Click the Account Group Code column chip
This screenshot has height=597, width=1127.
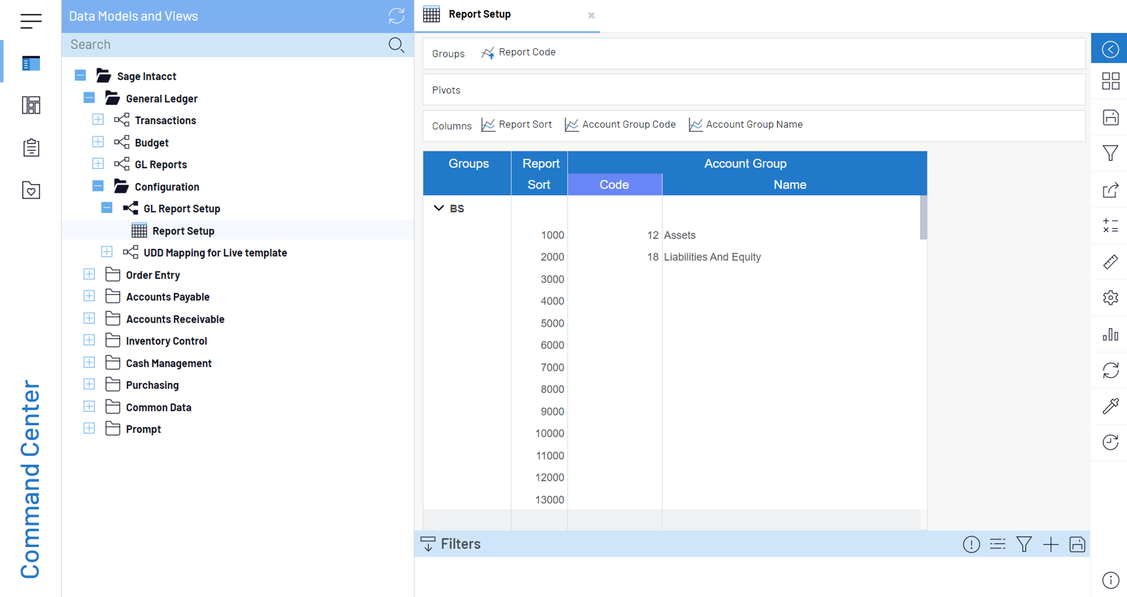coord(621,125)
